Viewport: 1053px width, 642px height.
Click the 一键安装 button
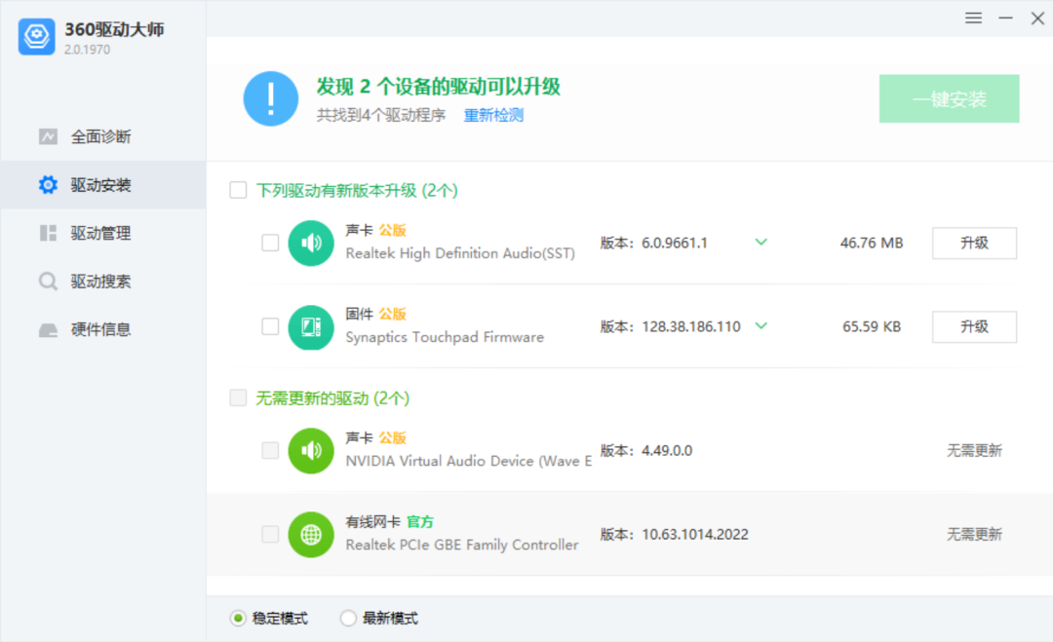[949, 98]
